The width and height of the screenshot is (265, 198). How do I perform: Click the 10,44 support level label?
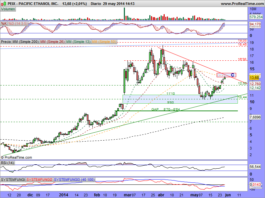(x=242, y=97)
